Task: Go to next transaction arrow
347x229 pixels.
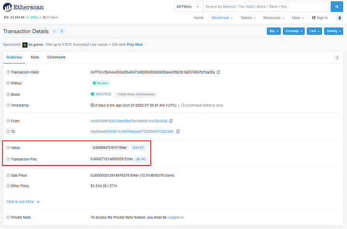Action: [62, 31]
